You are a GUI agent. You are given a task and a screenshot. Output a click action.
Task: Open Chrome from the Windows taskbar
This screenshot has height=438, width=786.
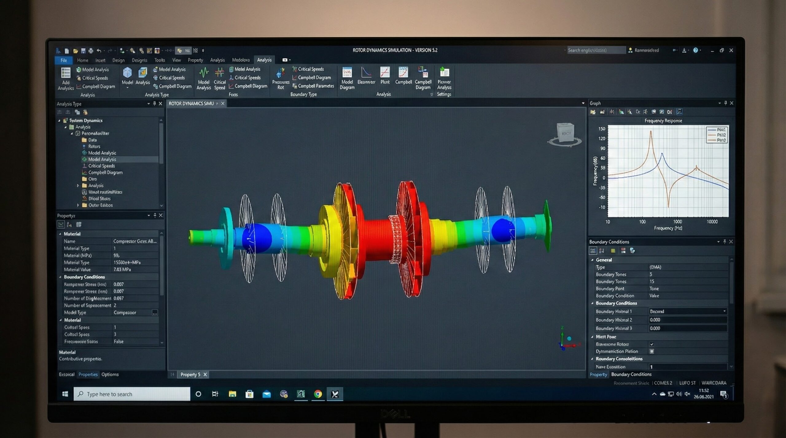318,394
